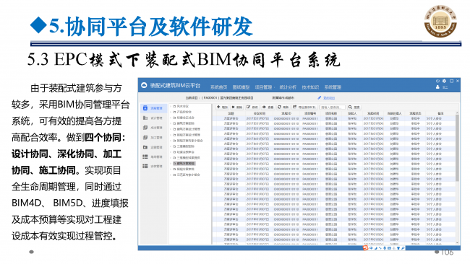Image resolution: width=470 pixels, height=264 pixels.
Task: Click the 会议时间 column header
Action: [x=260, y=114]
